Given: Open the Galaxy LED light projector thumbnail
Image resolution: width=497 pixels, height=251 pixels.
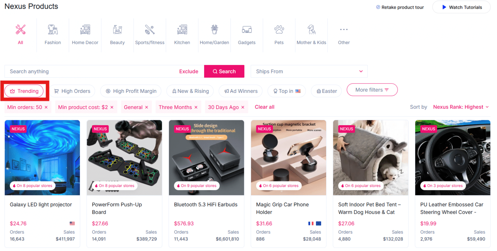Looking at the screenshot, I should [42, 158].
